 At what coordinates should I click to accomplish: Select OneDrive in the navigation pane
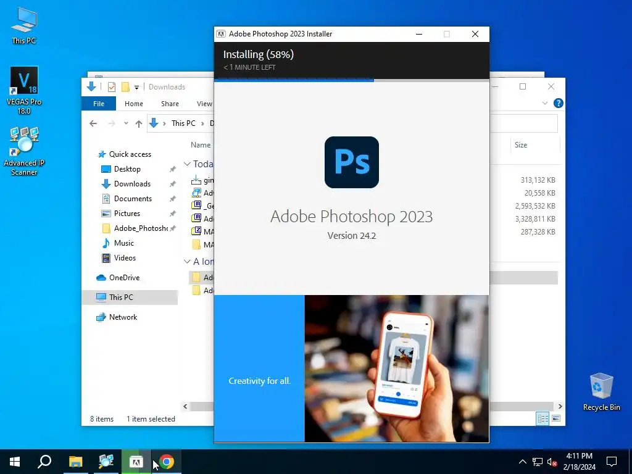[x=124, y=278]
